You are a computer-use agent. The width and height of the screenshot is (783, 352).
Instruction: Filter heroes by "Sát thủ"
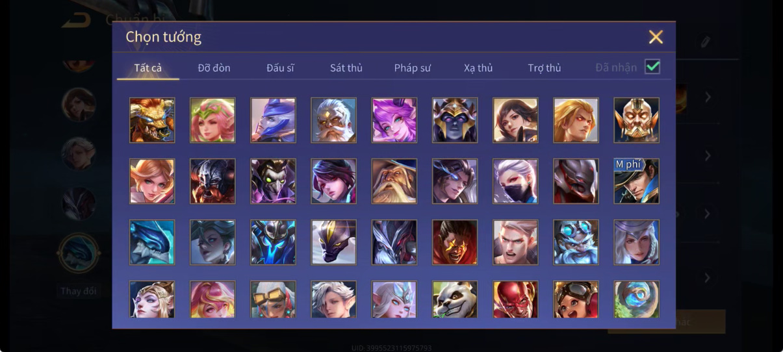coord(346,68)
